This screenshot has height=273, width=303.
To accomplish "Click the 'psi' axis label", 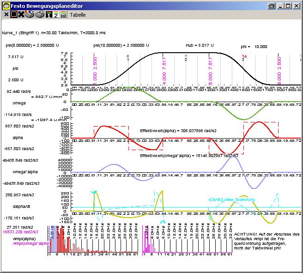I will click(x=15, y=68).
